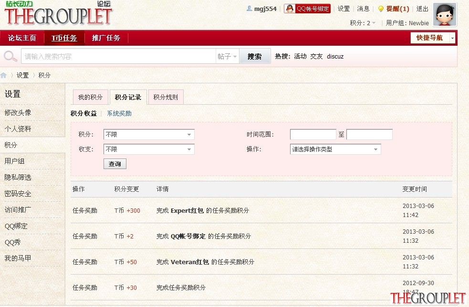Switch to the 我的积分 tab
This screenshot has width=469, height=307.
(x=90, y=97)
